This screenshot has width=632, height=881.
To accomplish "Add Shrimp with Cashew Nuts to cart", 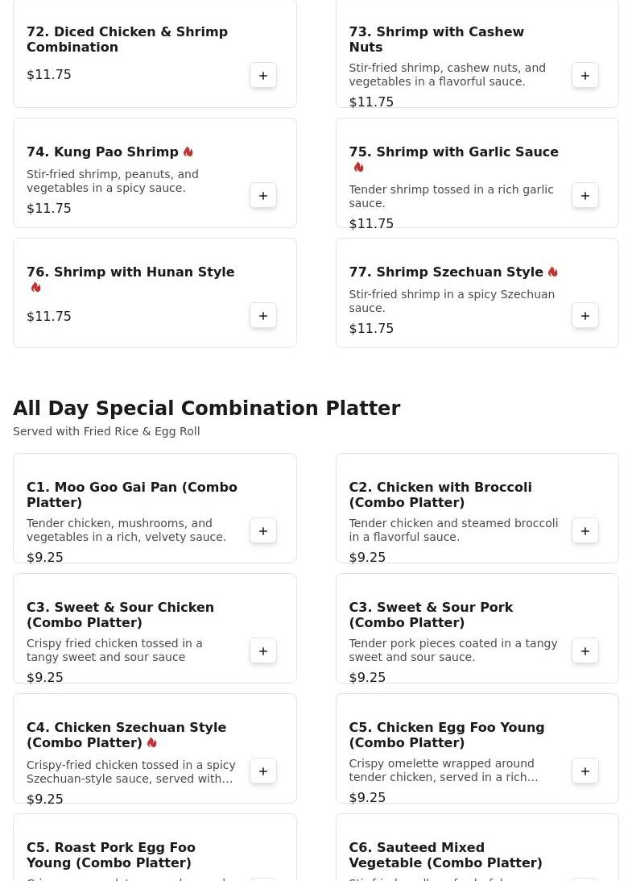I will pos(585,76).
